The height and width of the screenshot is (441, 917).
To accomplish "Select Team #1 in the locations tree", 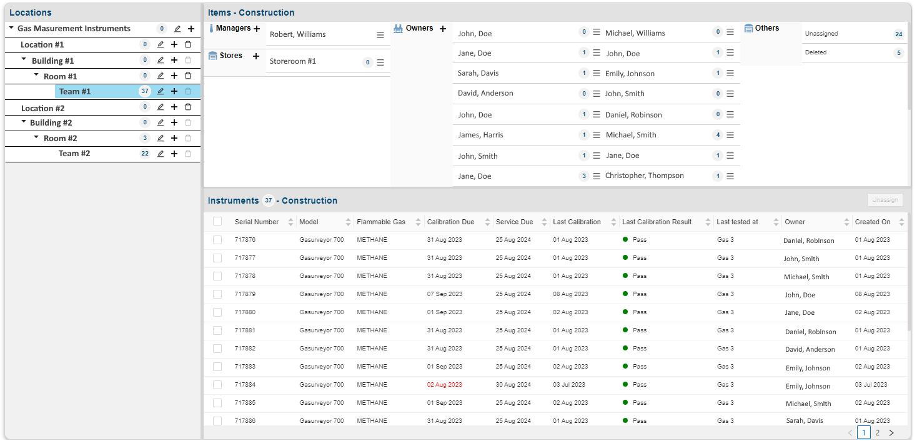I will pos(75,92).
